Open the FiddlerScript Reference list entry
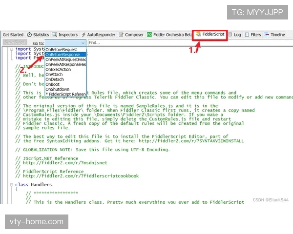The height and width of the screenshot is (234, 293). click(65, 94)
